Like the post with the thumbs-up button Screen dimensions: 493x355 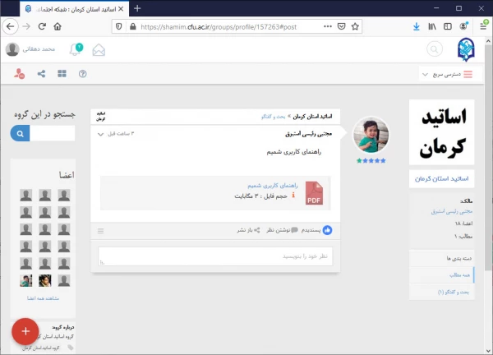327,231
